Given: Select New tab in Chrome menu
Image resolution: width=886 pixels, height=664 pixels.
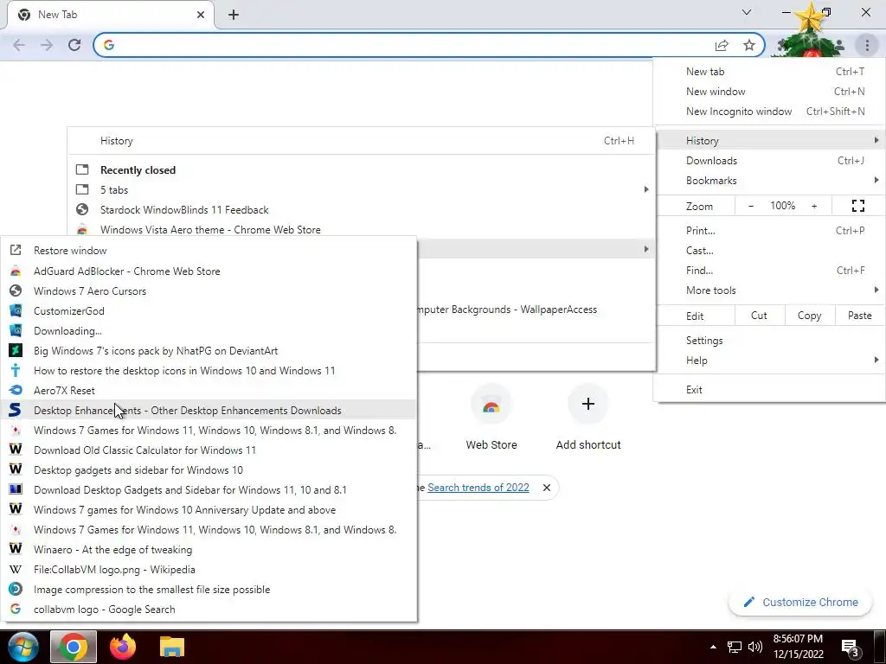Looking at the screenshot, I should coord(769,72).
